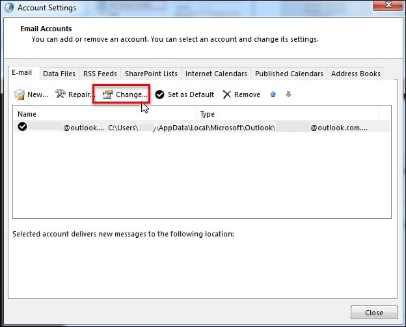Image resolution: width=406 pixels, height=327 pixels.
Task: Click the Remove label
Action: pos(247,94)
